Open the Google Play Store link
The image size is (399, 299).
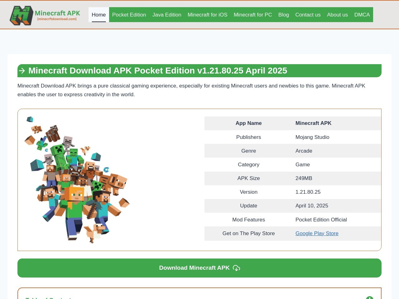[x=317, y=233]
